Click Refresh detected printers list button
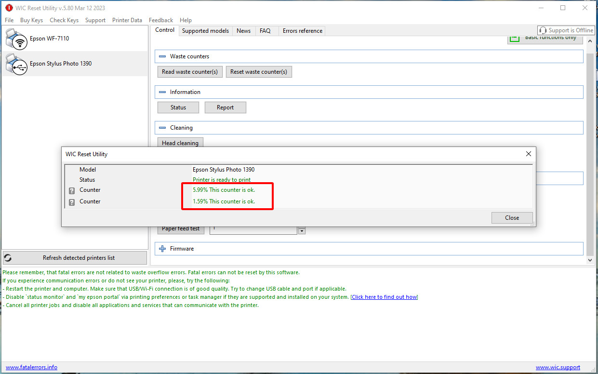 [x=75, y=258]
